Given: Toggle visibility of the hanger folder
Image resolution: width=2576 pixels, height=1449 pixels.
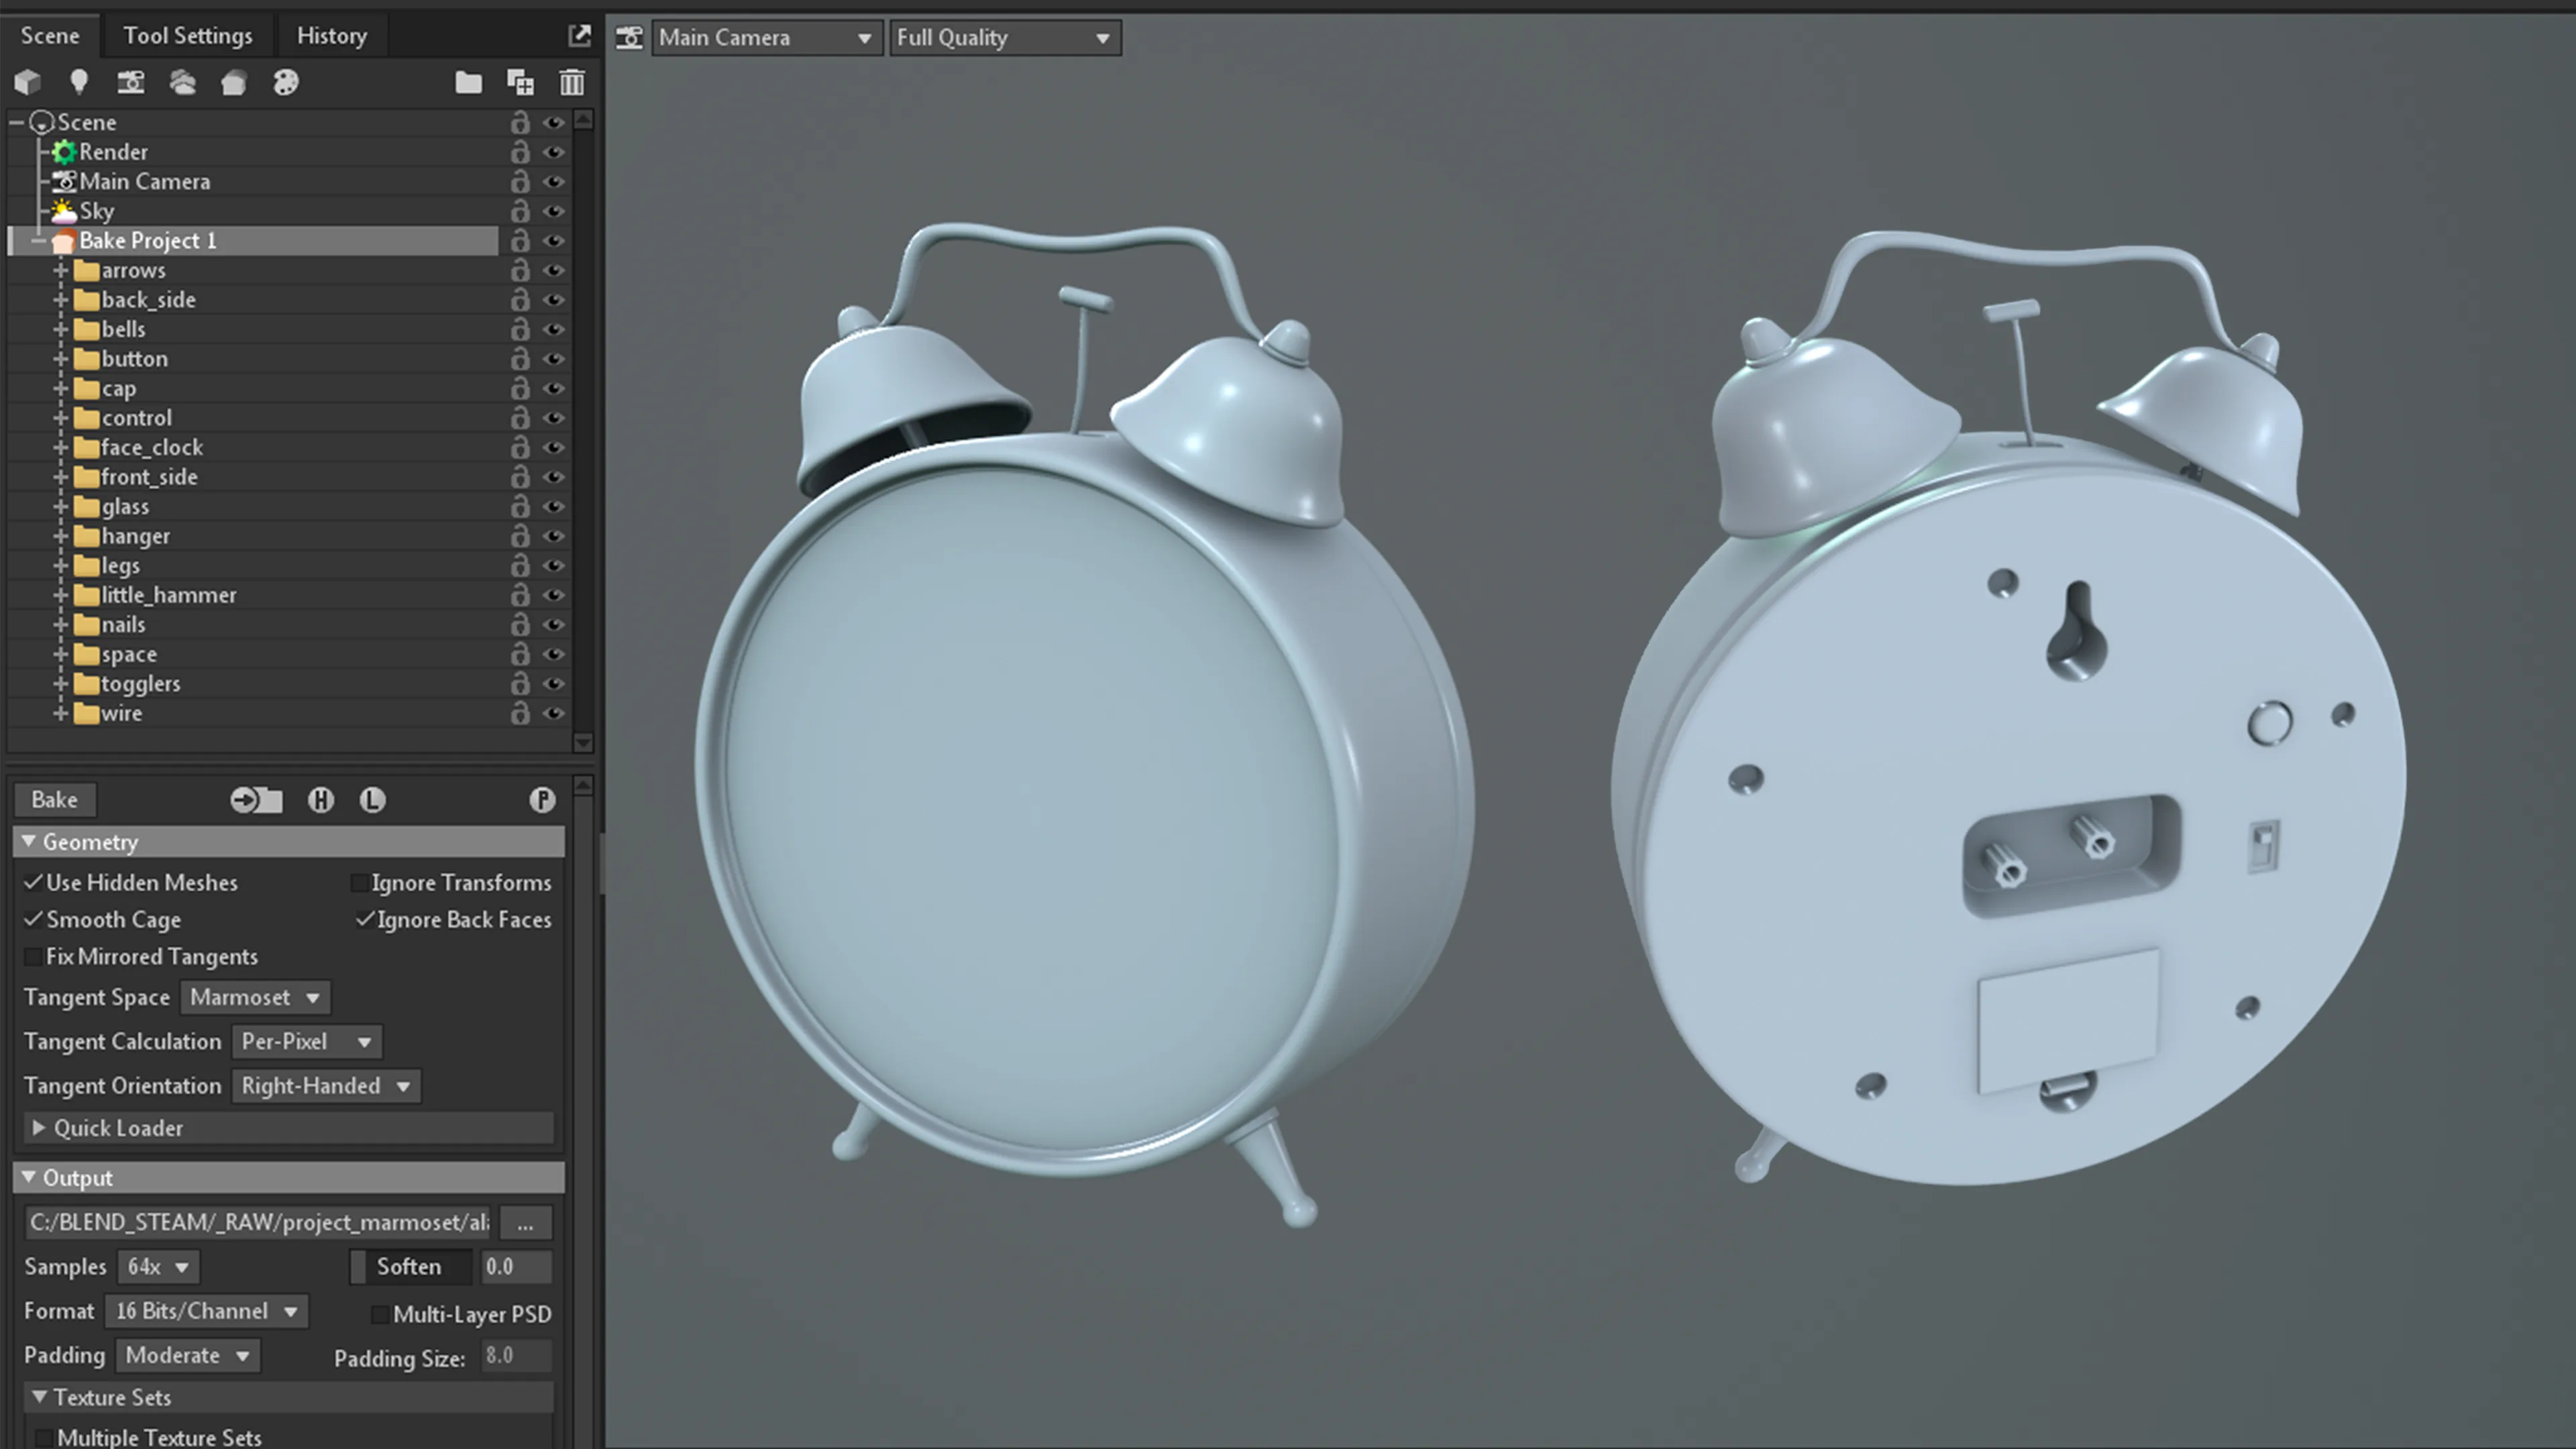Looking at the screenshot, I should pos(553,536).
